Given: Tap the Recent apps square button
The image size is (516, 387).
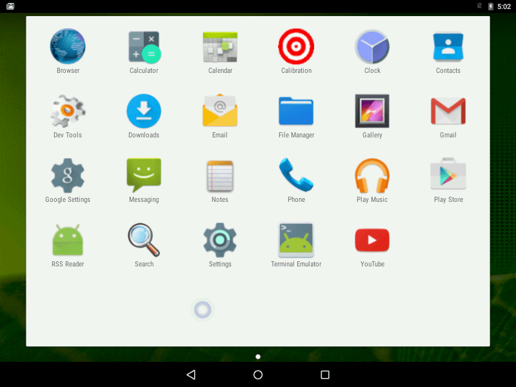Looking at the screenshot, I should (325, 375).
